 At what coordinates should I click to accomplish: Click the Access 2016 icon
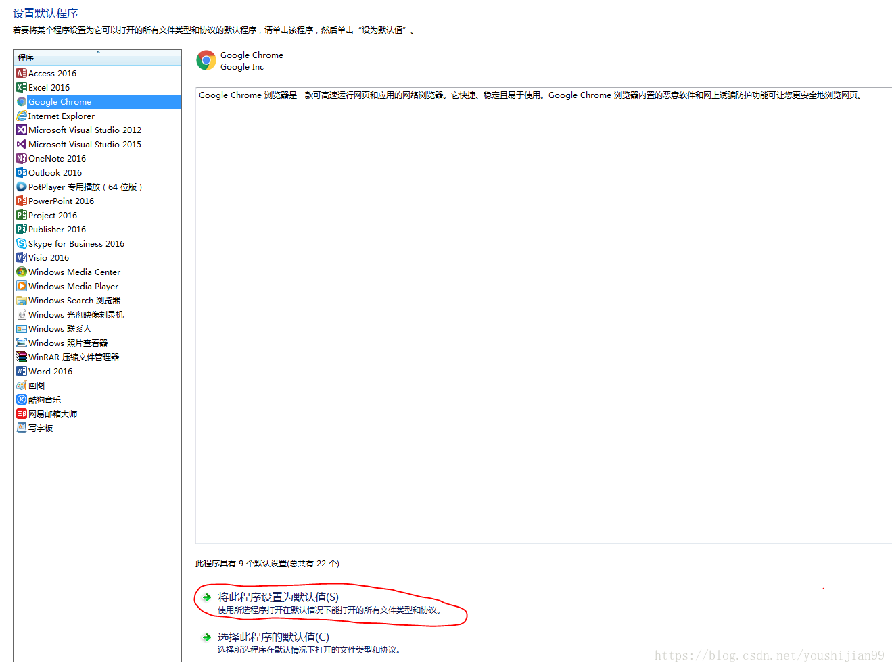coord(22,73)
